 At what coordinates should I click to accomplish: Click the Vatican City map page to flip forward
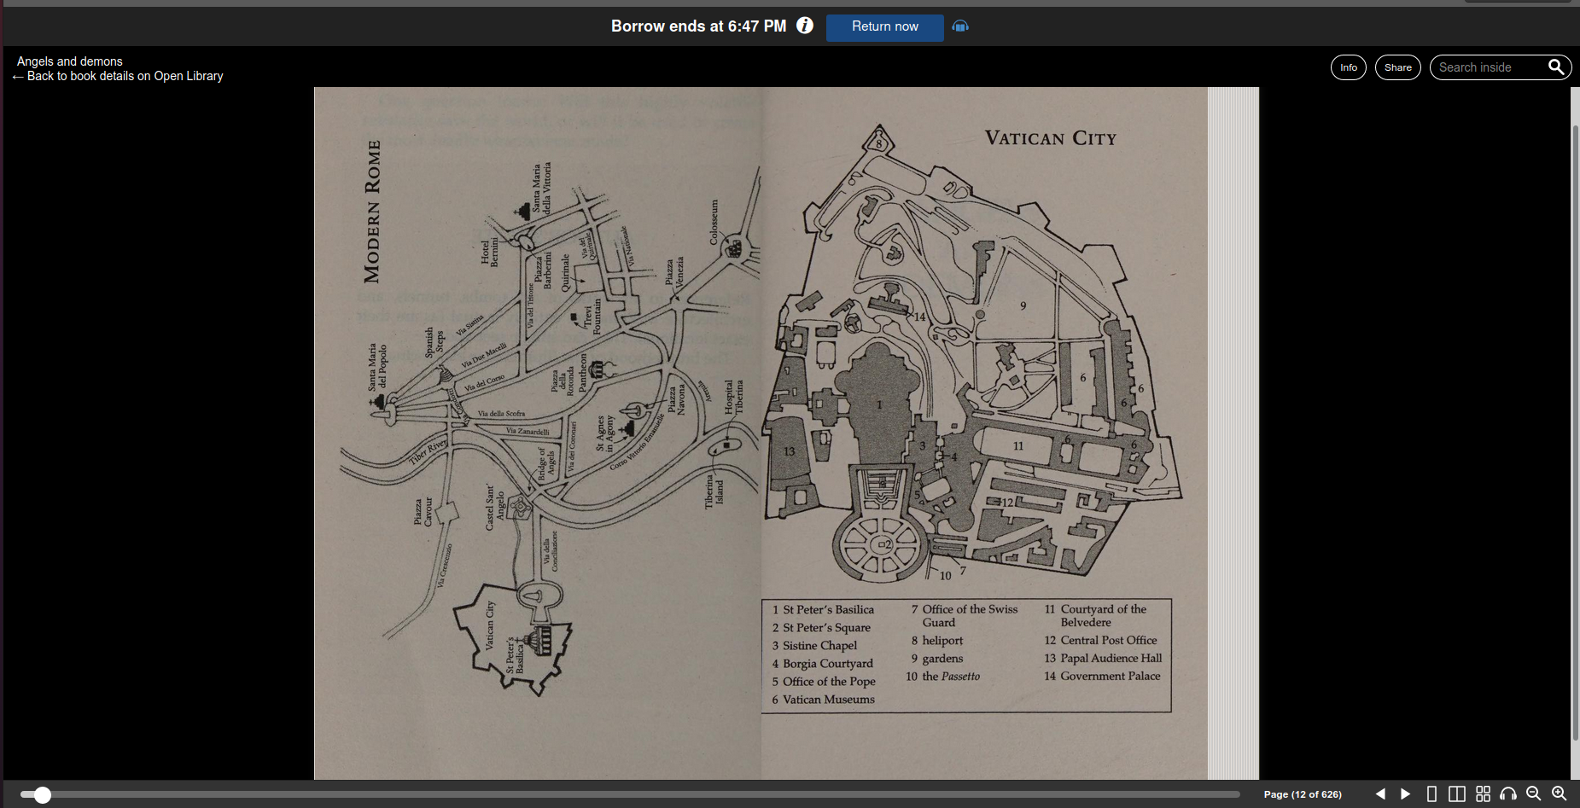pos(984,433)
